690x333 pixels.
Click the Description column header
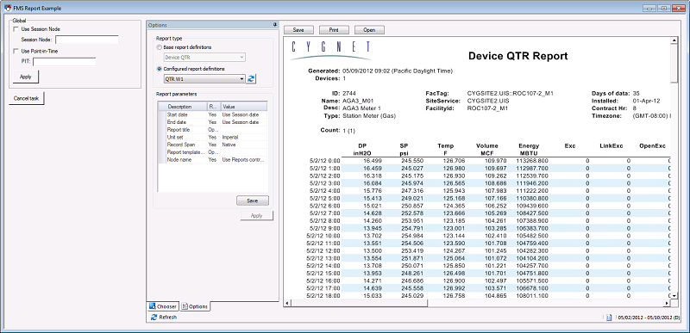click(186, 107)
